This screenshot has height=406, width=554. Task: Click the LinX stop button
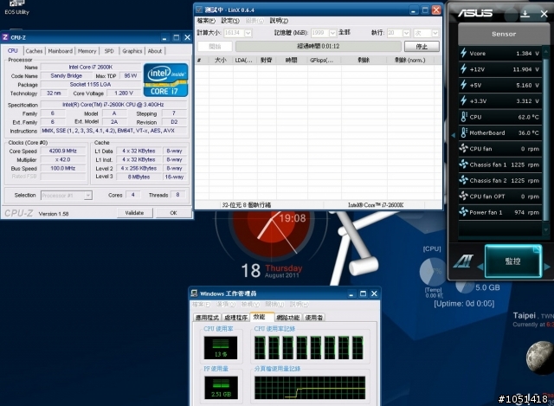point(422,46)
